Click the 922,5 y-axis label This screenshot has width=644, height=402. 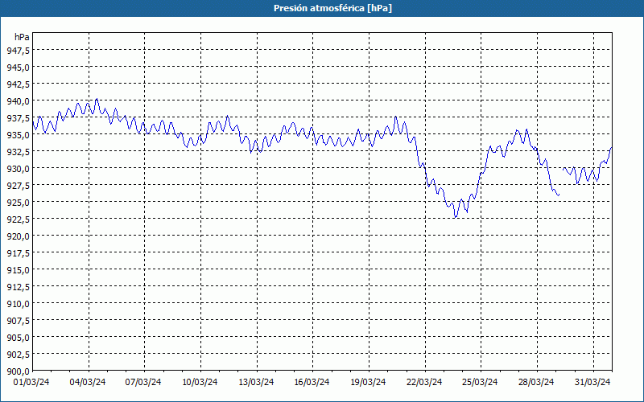tap(18, 219)
